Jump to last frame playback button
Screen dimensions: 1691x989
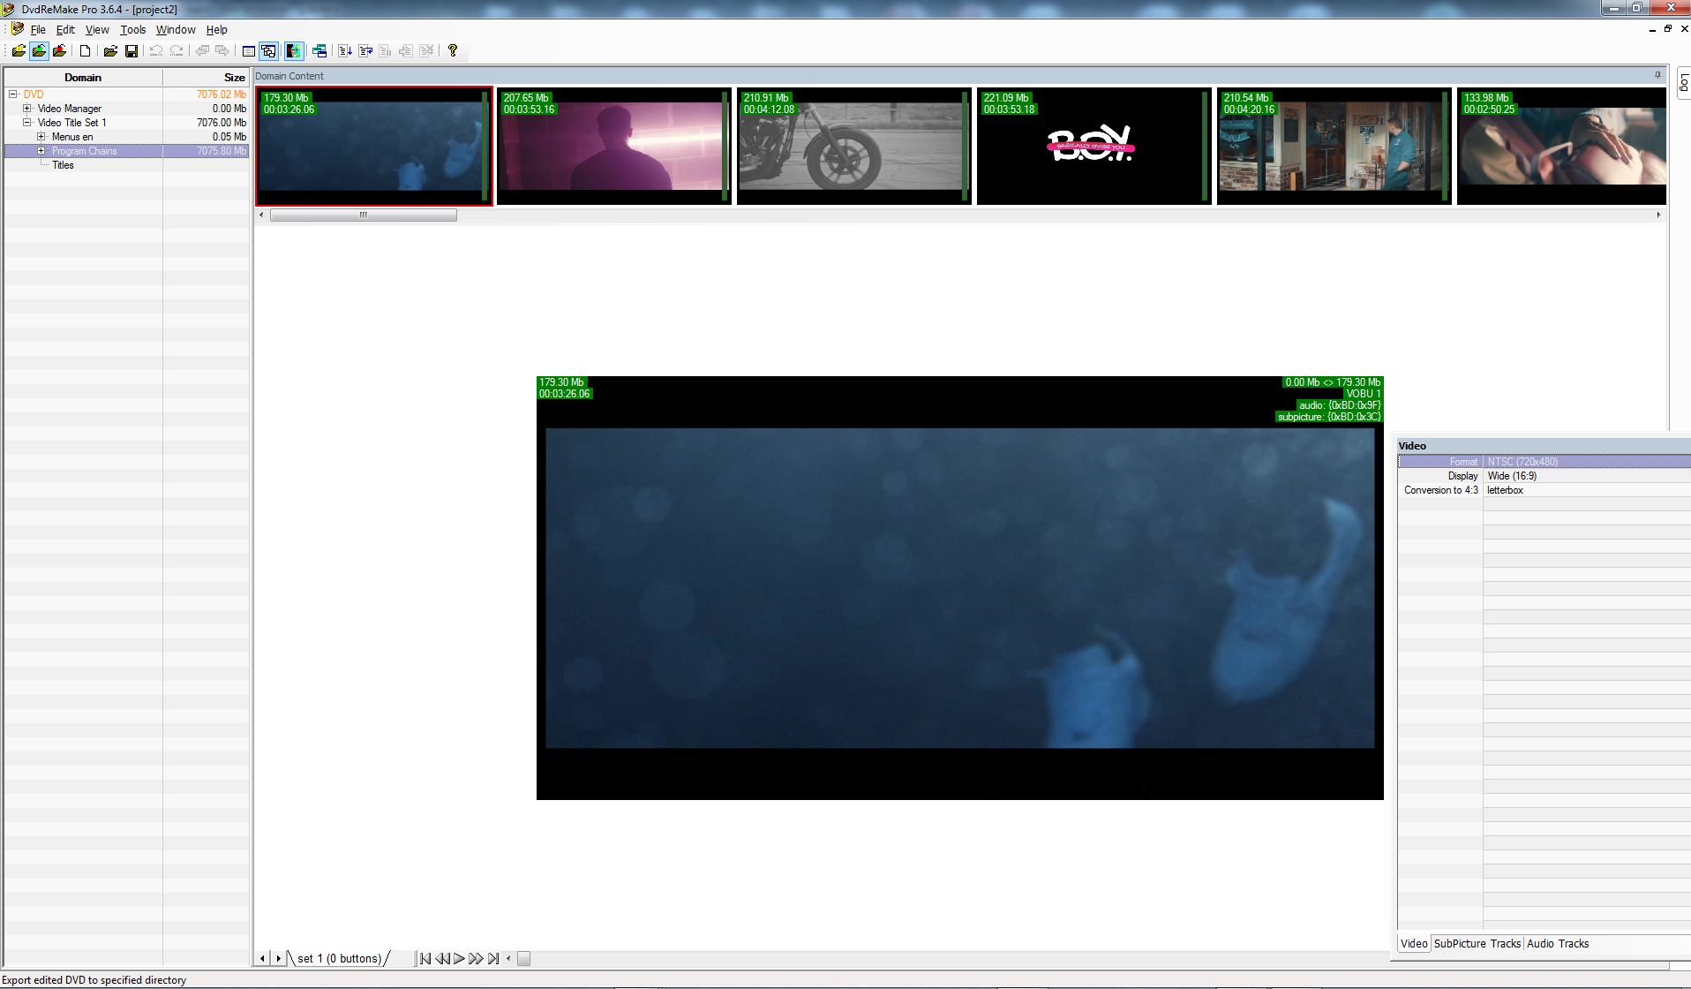coord(493,958)
